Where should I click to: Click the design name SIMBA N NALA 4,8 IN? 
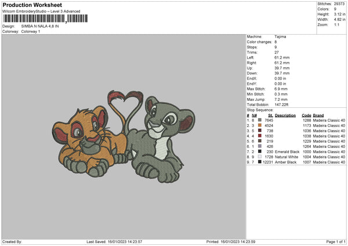tap(41, 26)
